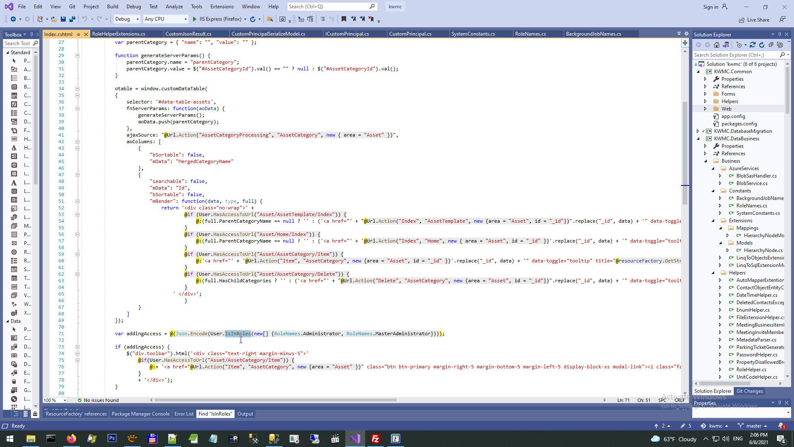Expand the Web folder in KWMC.Common

pos(705,109)
